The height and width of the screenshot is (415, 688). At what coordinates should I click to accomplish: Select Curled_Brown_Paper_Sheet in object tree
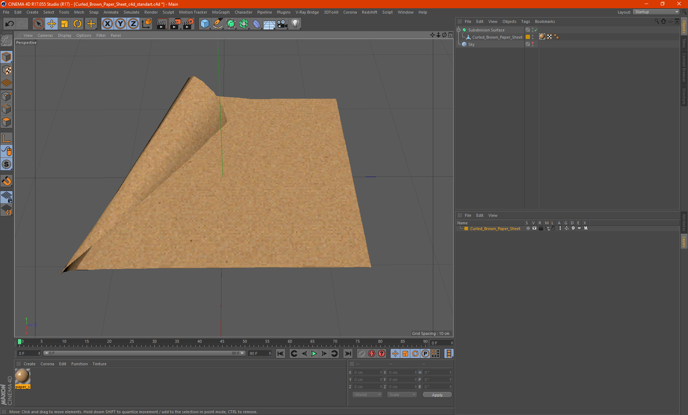(x=497, y=37)
